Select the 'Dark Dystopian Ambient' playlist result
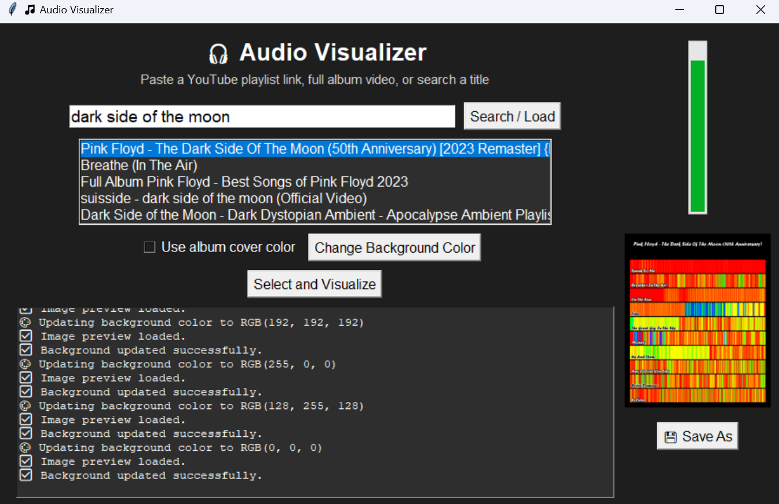 315,215
